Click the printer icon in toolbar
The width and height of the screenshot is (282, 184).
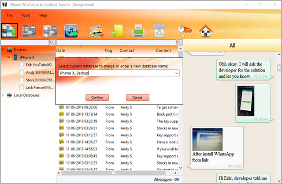point(137,31)
